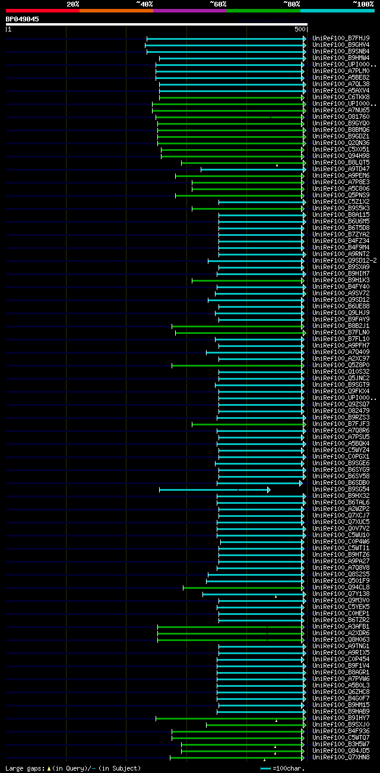Open the UniRef100_B9SG54 entry
Screen dimensions: 380x773
[341, 489]
